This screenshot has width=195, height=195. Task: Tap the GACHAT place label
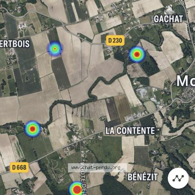point(168,19)
